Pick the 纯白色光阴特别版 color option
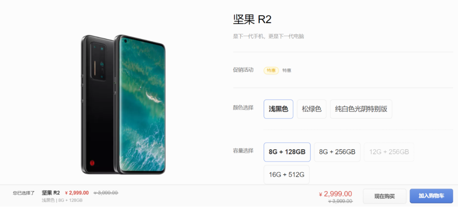Image resolution: width=458 pixels, height=209 pixels. (361, 109)
